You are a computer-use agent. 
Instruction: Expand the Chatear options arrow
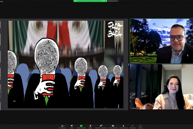[x=75, y=126]
